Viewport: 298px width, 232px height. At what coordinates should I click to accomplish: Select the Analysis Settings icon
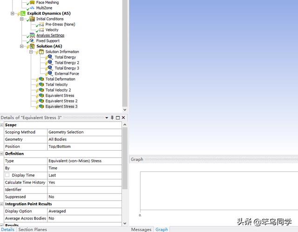pos(32,35)
